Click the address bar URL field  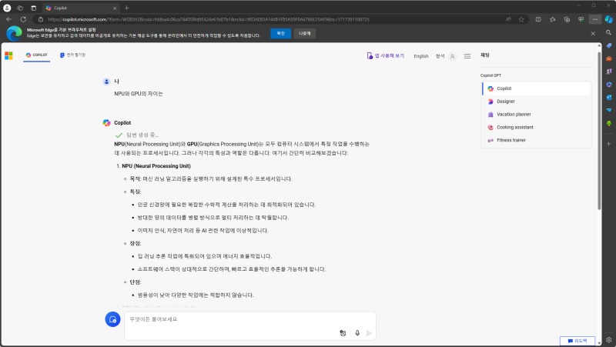(x=271, y=19)
